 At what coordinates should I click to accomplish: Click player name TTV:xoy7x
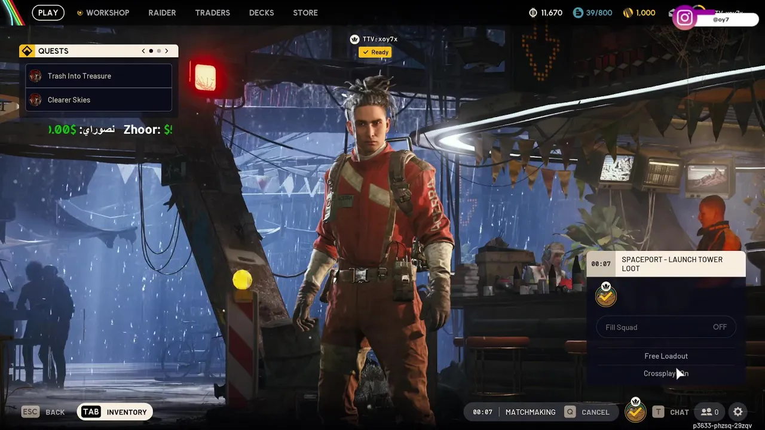380,39
